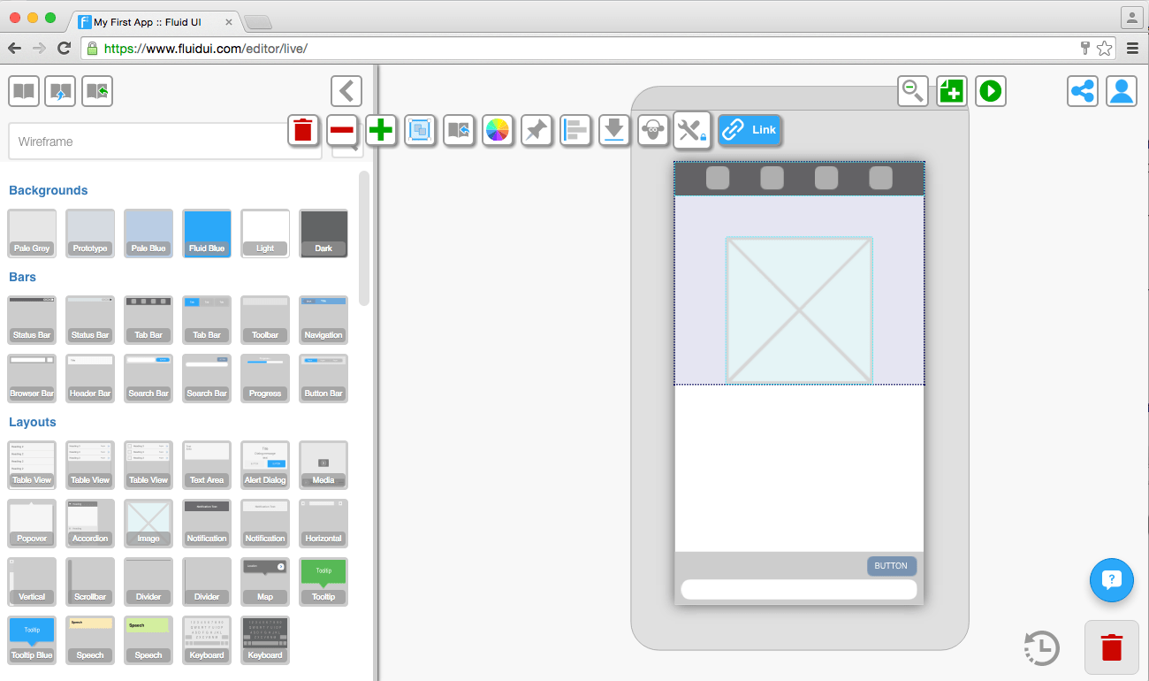Click the monkey face toolbar icon
The width and height of the screenshot is (1149, 681).
(652, 130)
